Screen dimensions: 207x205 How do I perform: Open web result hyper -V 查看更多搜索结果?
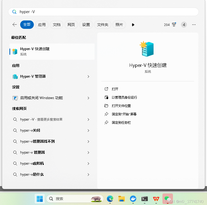point(52,120)
